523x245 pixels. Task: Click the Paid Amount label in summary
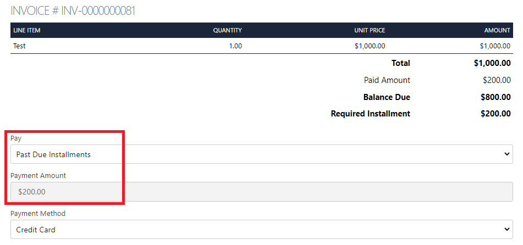387,80
